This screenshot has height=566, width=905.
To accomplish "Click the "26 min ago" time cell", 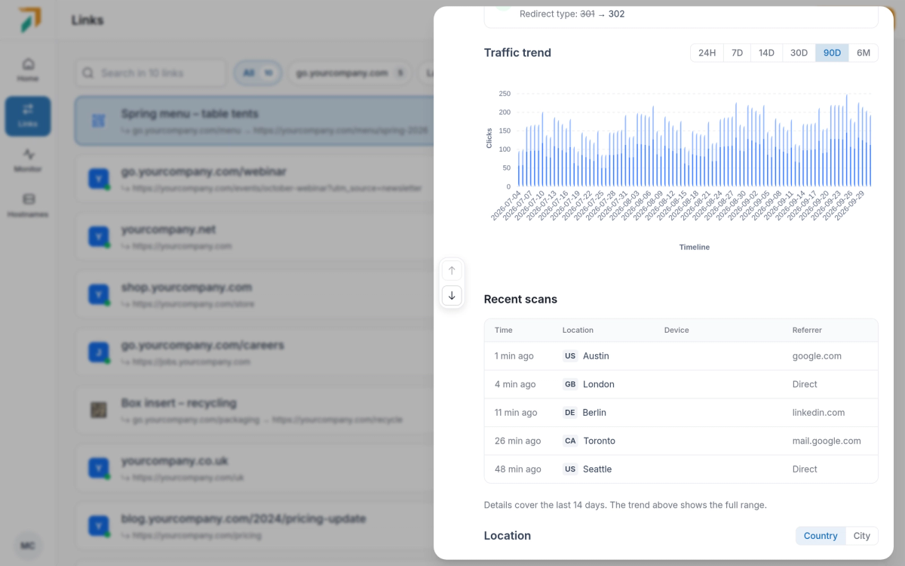I will coord(518,441).
